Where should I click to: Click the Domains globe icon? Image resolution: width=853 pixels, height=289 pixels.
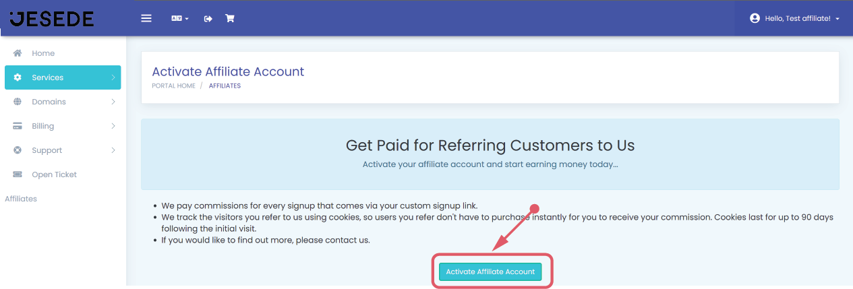18,102
